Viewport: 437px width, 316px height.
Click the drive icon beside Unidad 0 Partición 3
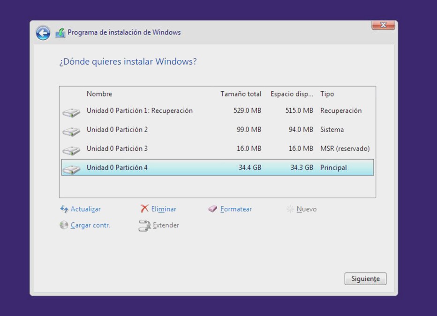[71, 150]
